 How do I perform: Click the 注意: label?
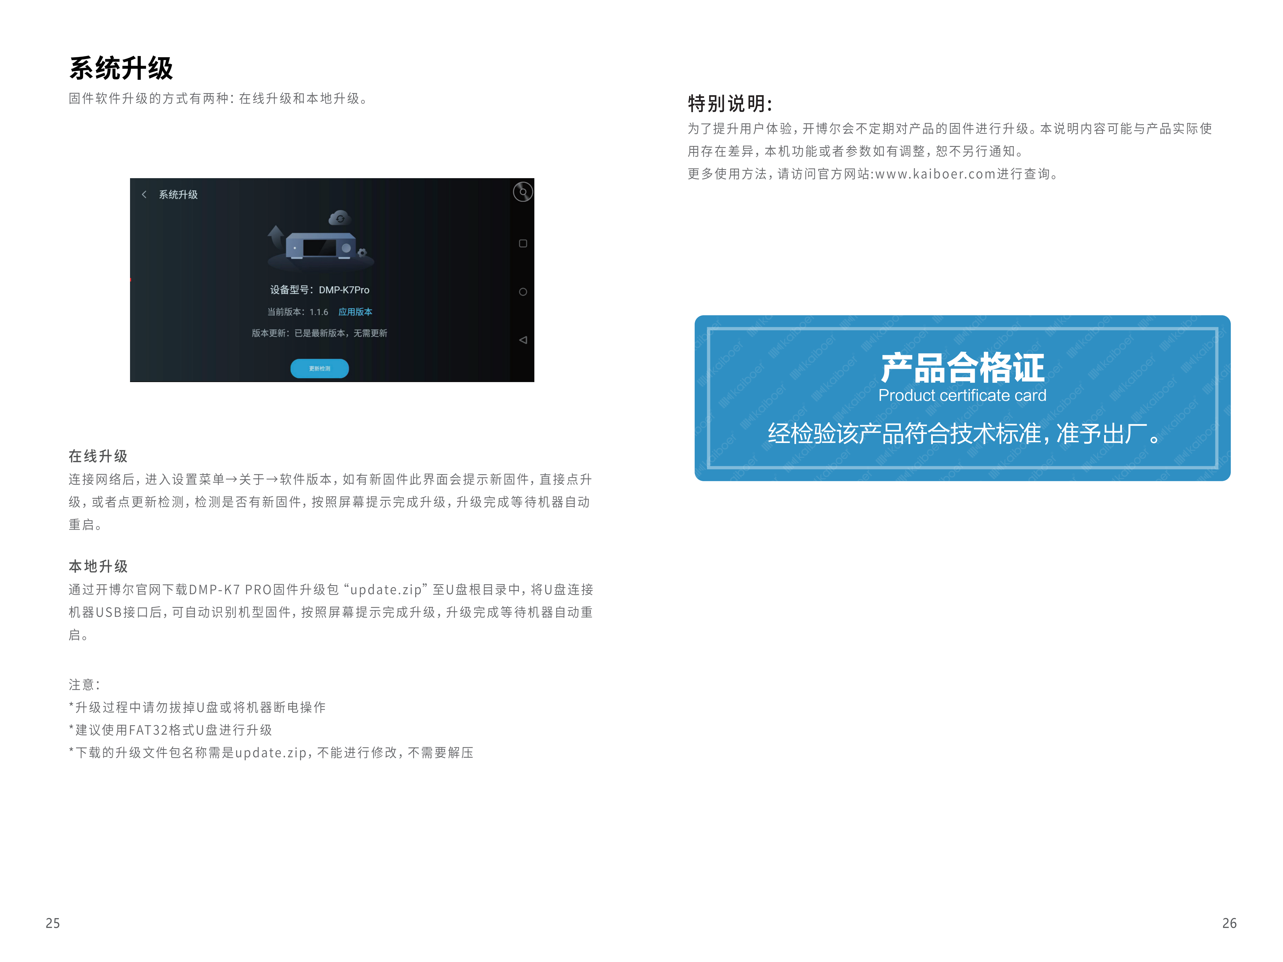(84, 685)
